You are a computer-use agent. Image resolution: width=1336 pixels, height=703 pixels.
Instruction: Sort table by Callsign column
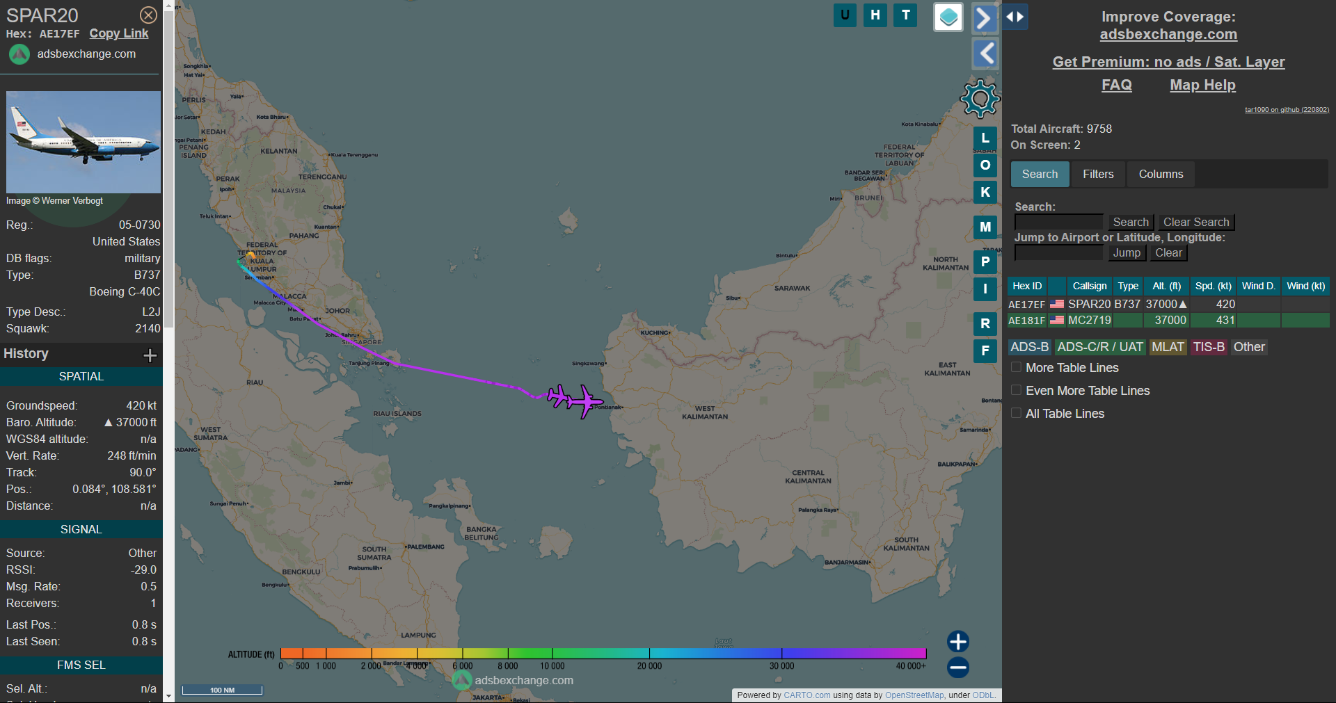(x=1089, y=286)
